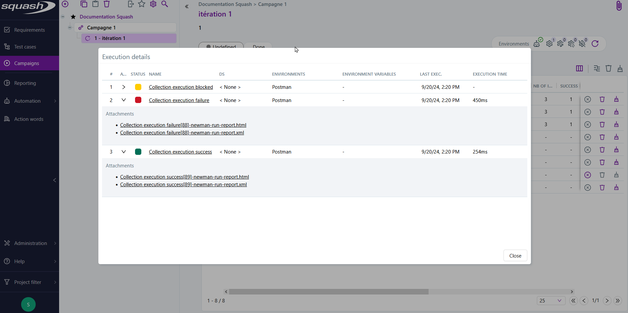628x313 pixels.
Task: Open the page size dropdown showing 25
Action: click(x=551, y=301)
